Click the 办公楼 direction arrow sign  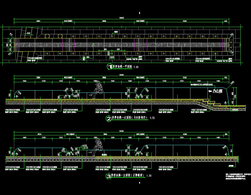pyautogui.click(x=215, y=91)
